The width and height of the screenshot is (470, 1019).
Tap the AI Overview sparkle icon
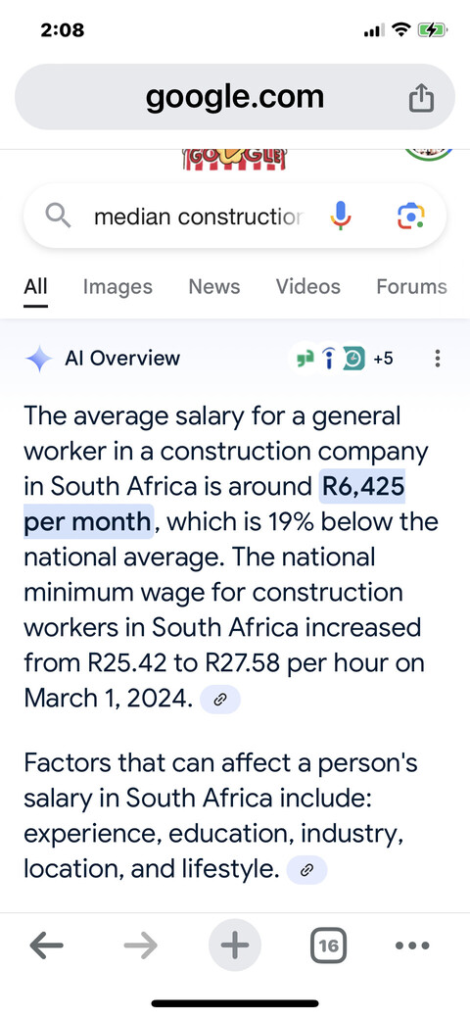pos(38,359)
